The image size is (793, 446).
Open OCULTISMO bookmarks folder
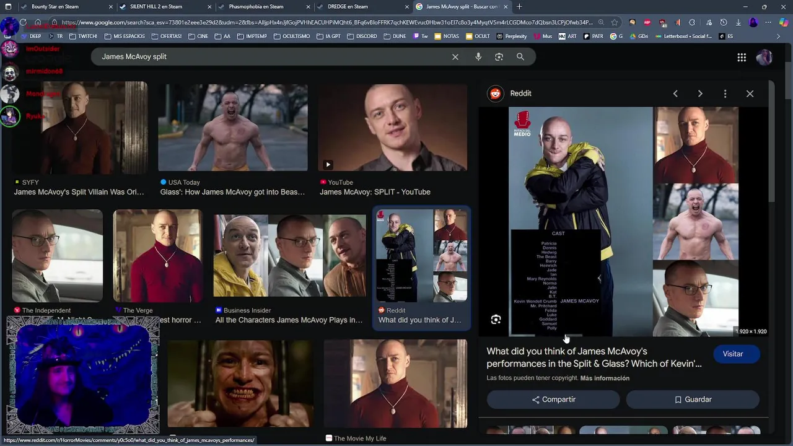291,37
